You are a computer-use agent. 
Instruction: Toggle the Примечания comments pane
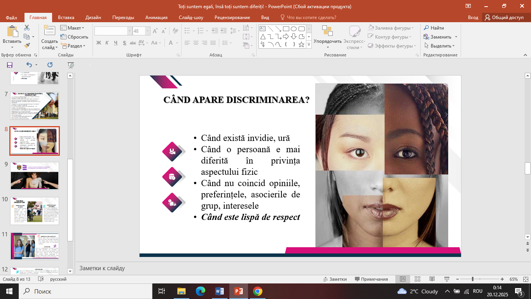(x=371, y=279)
